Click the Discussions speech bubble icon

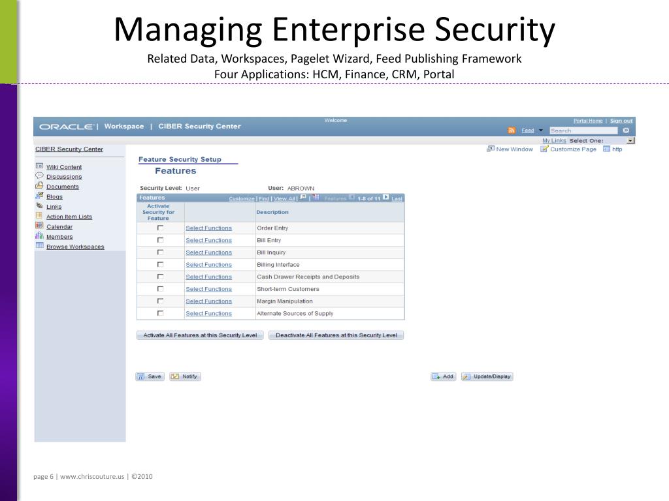click(x=39, y=175)
